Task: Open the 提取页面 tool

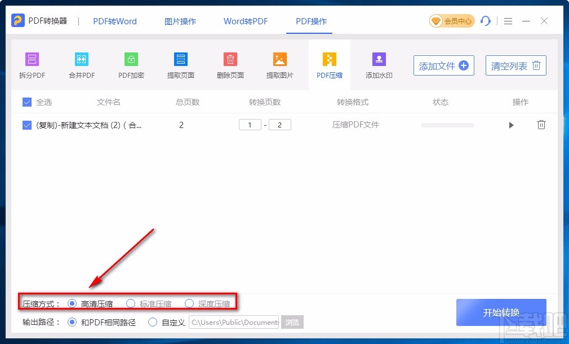Action: click(x=180, y=64)
